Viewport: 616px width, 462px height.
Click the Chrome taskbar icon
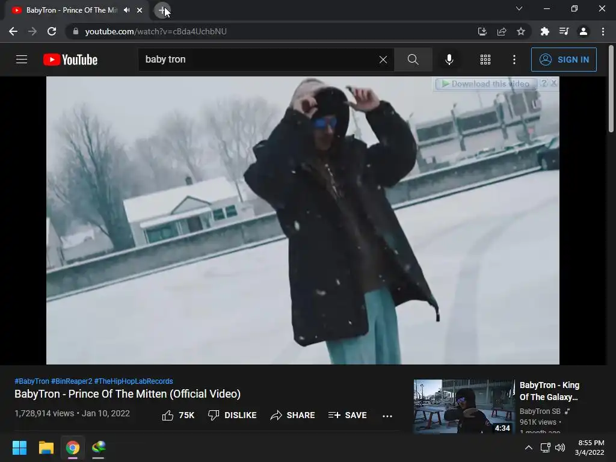click(x=73, y=448)
